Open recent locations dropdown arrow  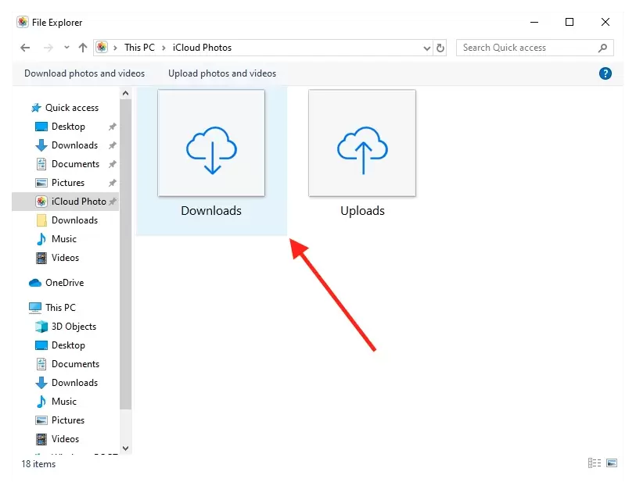(x=66, y=48)
